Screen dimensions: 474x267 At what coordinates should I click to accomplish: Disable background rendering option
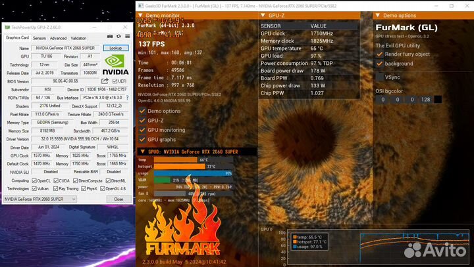pyautogui.click(x=379, y=64)
